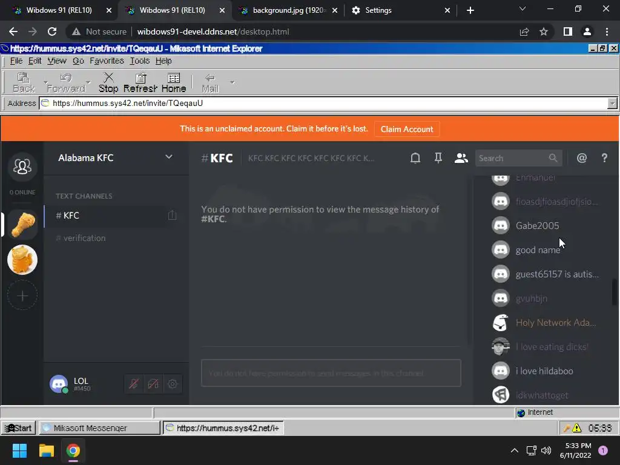Open user settings gear icon

[173, 383]
